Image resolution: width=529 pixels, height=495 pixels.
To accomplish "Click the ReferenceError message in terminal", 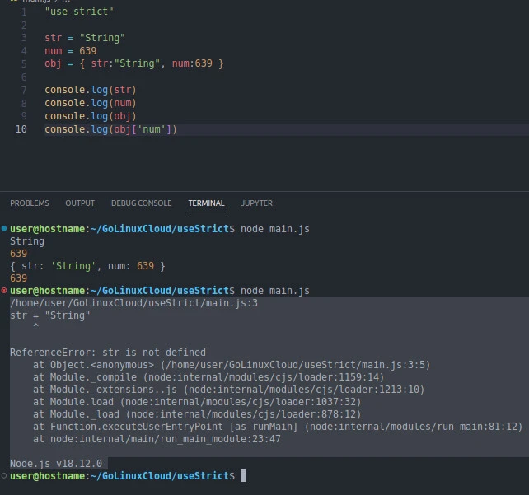I will tap(107, 353).
